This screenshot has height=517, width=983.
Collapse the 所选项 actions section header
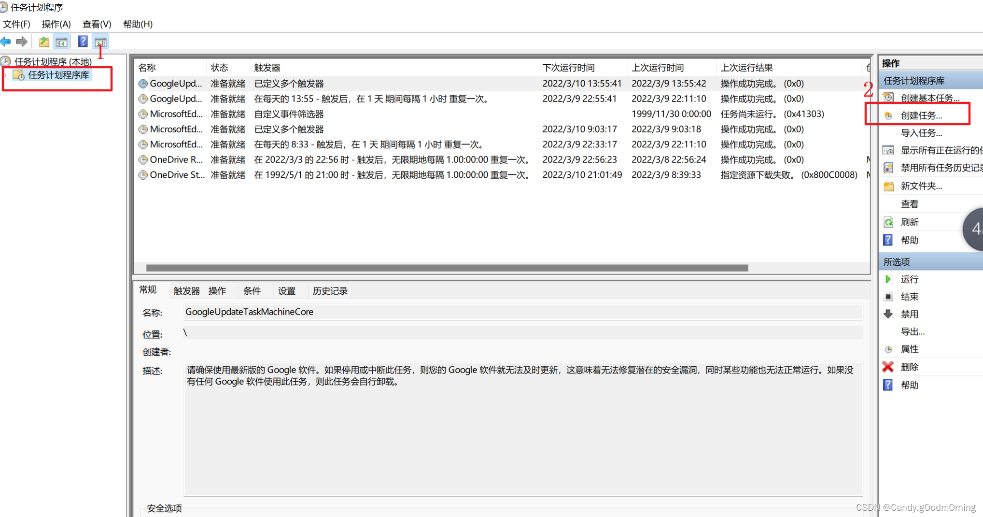click(932, 262)
